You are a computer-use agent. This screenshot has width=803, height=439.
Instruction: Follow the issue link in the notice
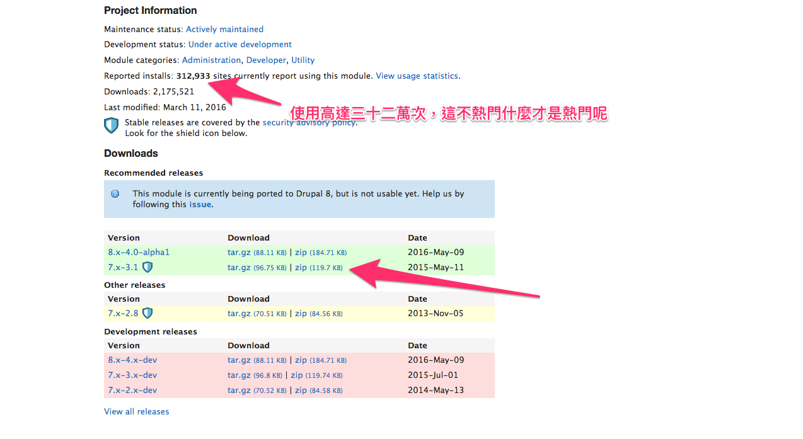(x=200, y=205)
